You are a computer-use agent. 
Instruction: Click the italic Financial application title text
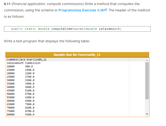[48, 4]
